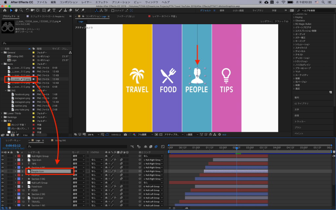Expand the Lower Thirds folder

point(2,113)
